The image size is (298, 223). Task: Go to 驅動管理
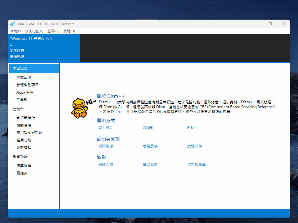tap(24, 125)
